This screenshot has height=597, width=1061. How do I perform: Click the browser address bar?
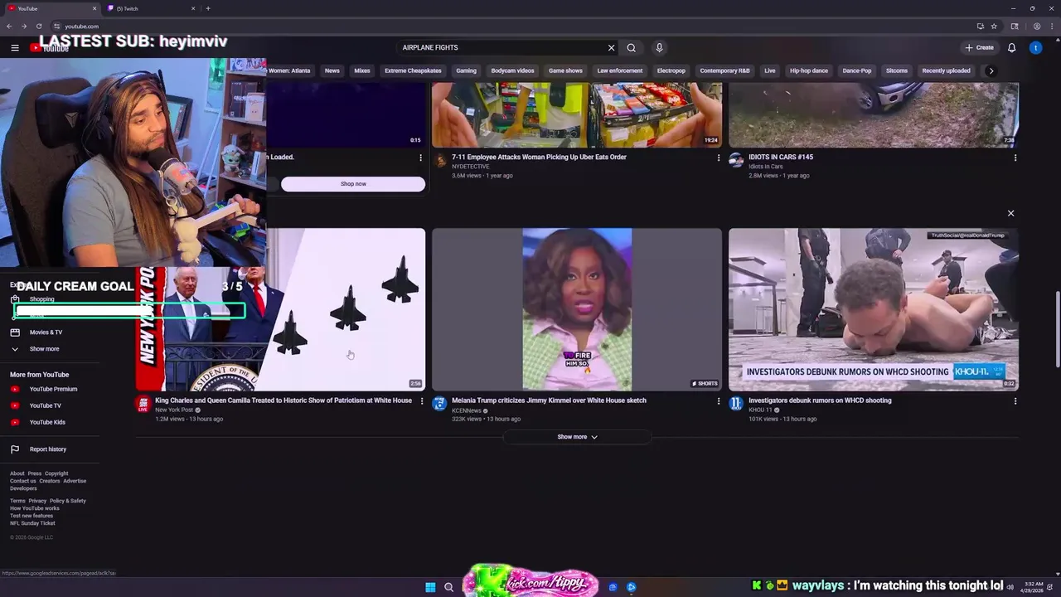tap(514, 26)
